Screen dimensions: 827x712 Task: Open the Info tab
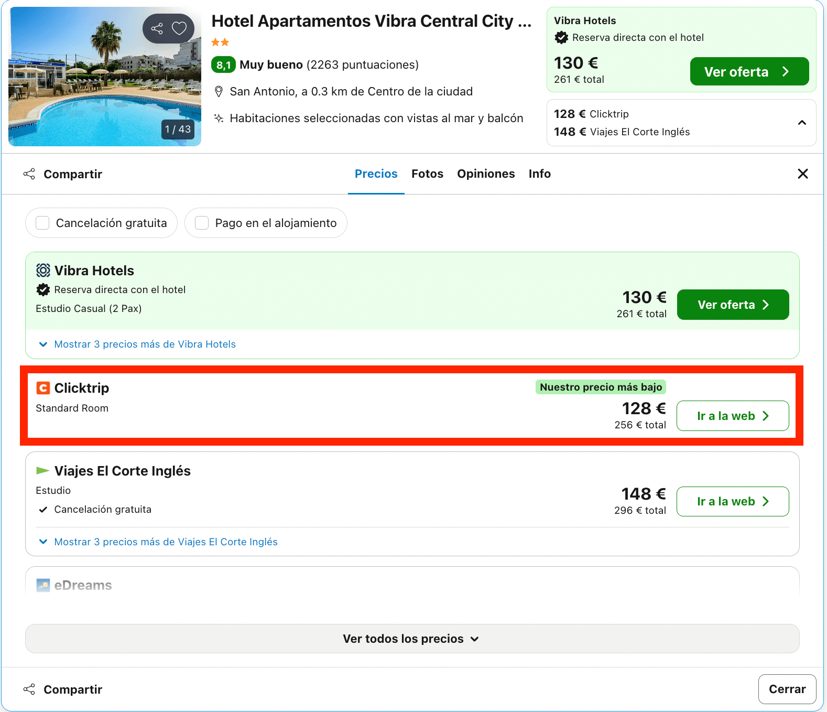point(540,174)
